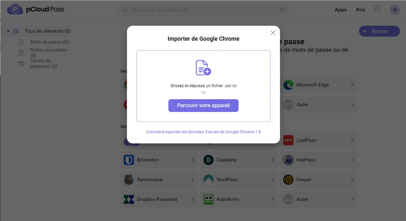Click the card icon for Cartes de paiement
Screen dimensions: 406x221
pyautogui.click(x=21, y=64)
